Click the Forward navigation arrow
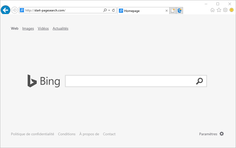236x148 pixels. click(x=15, y=10)
